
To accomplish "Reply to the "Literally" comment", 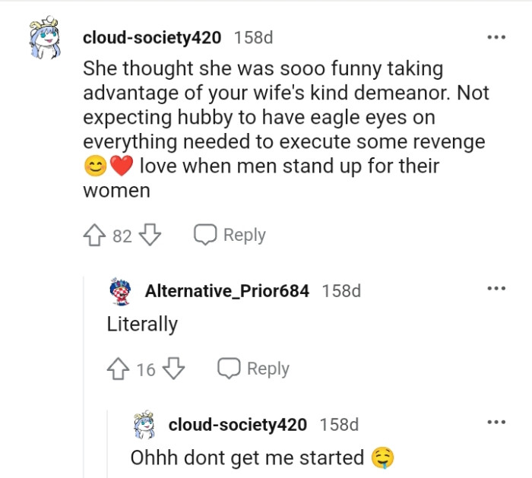I will click(254, 369).
